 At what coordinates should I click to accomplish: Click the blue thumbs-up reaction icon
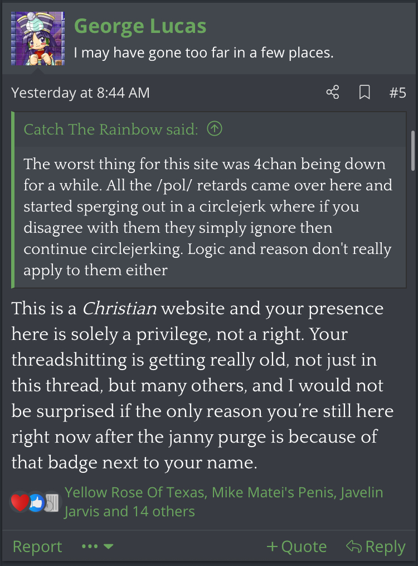point(36,503)
